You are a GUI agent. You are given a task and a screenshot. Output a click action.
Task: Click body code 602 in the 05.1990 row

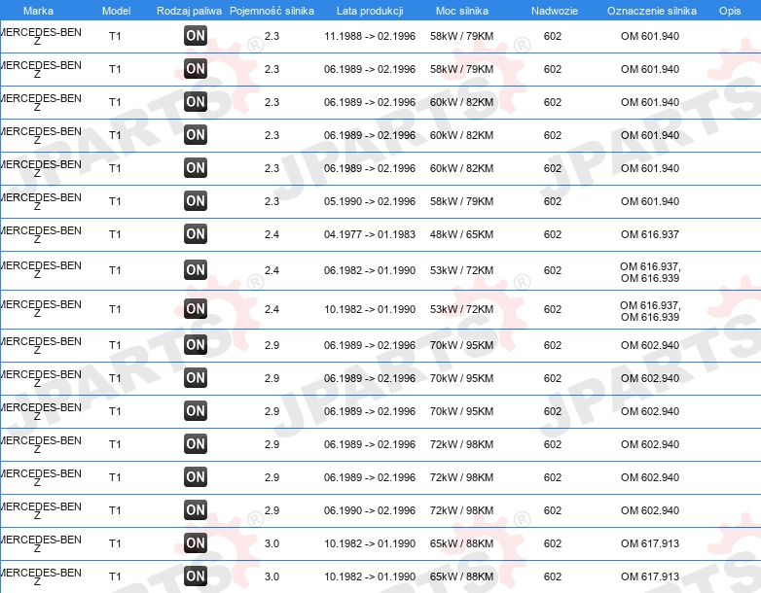pos(553,201)
